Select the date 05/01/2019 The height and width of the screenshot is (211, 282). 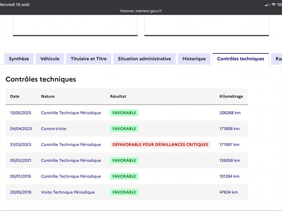click(x=20, y=177)
